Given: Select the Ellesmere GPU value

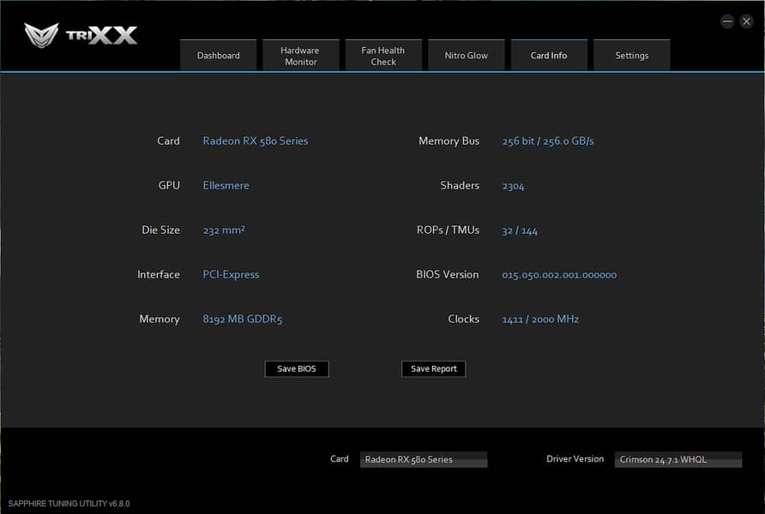Looking at the screenshot, I should tap(226, 186).
